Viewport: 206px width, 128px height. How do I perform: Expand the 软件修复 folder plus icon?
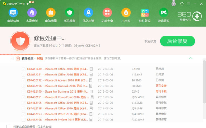click(x=18, y=58)
